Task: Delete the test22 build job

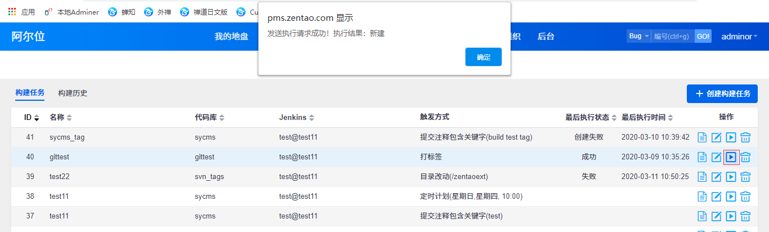Action: 745,177
